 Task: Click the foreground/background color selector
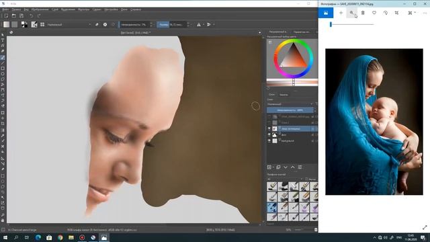(24, 24)
